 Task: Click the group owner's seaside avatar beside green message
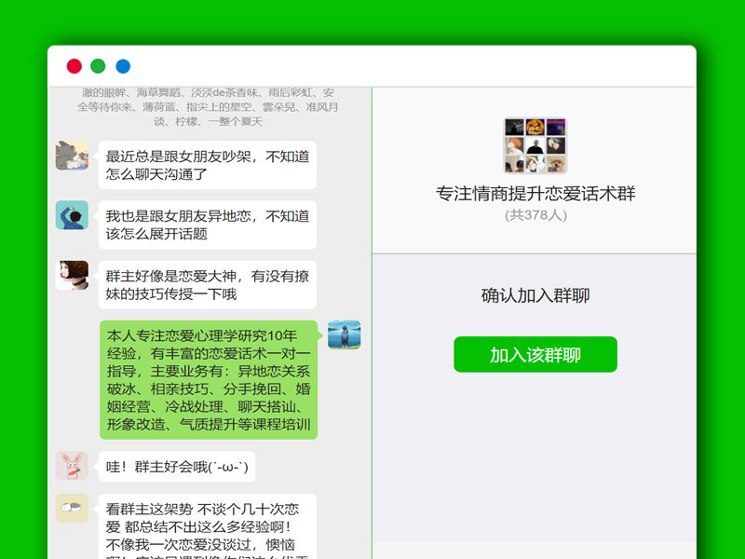pos(345,334)
